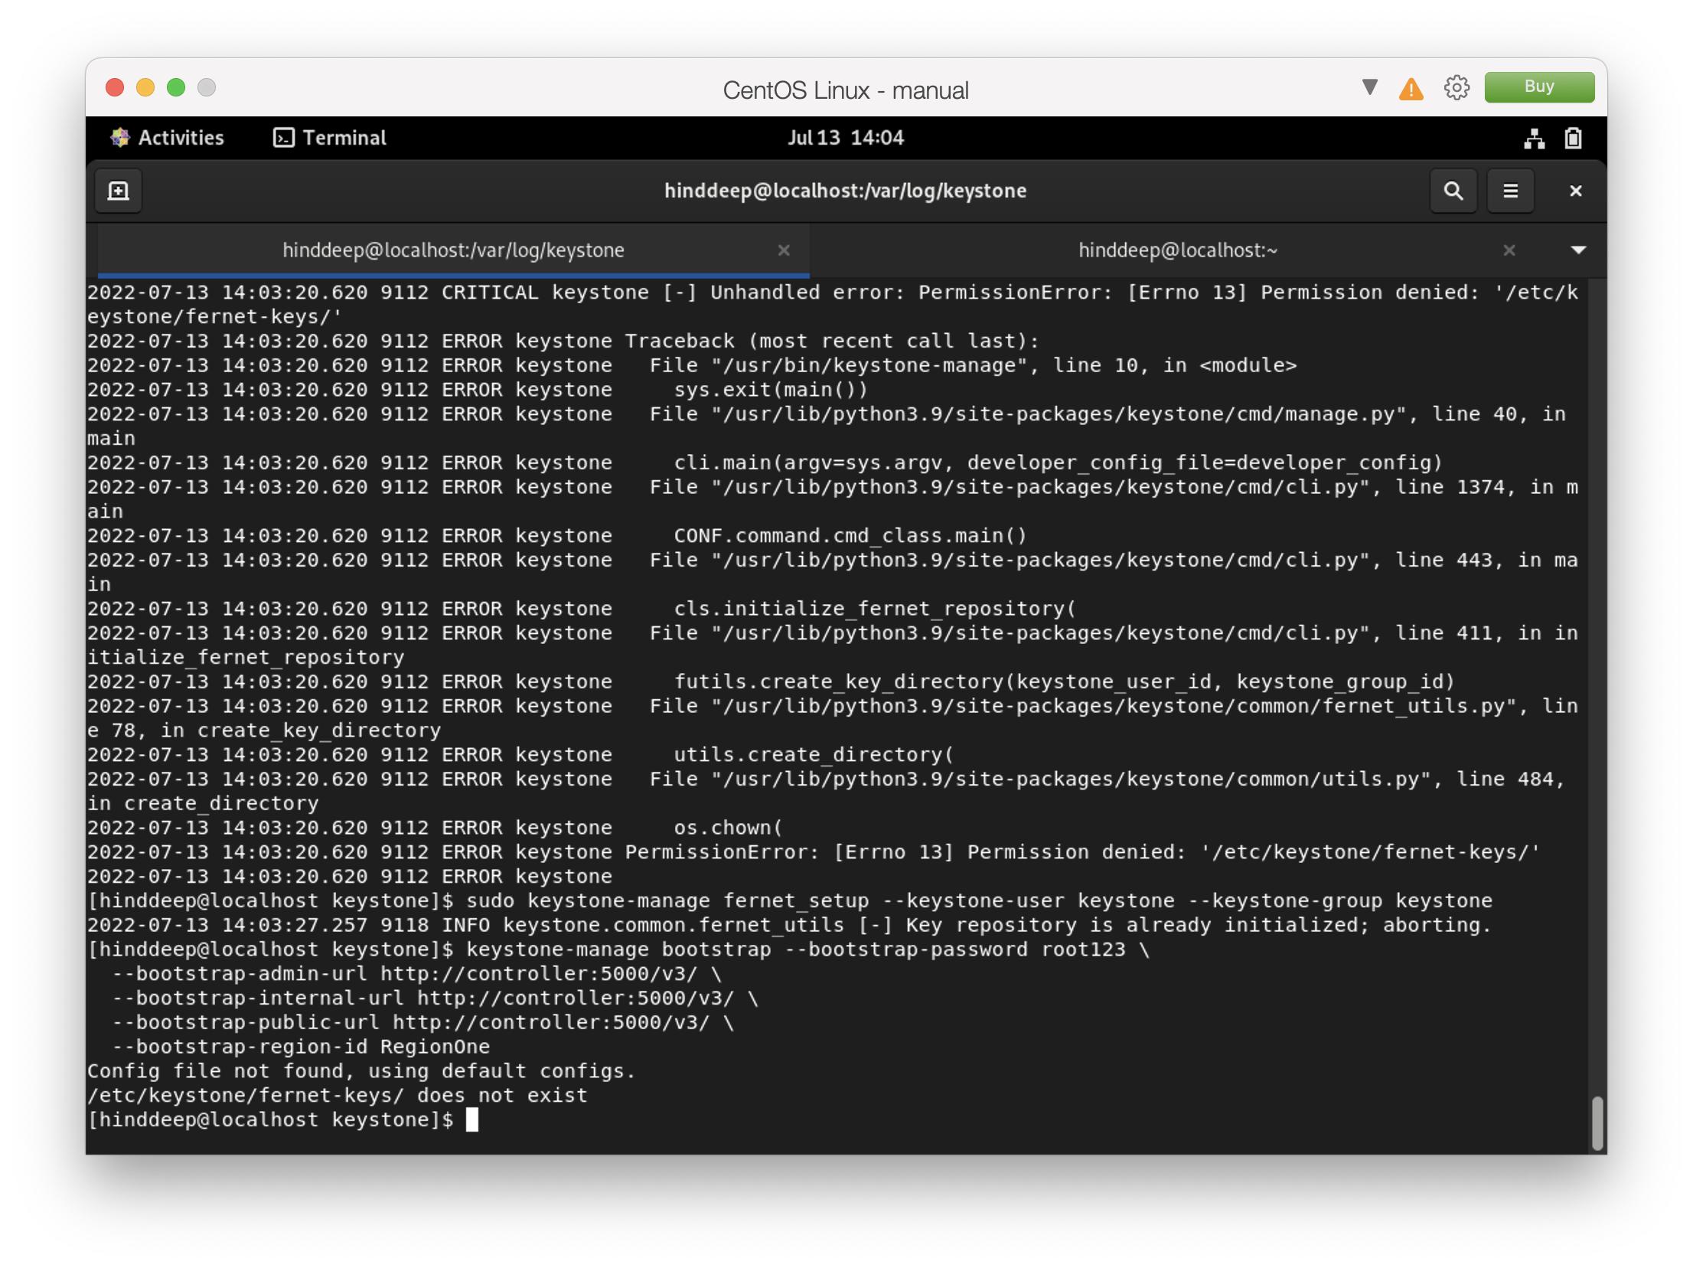Open the Jul 13 14:04 clock calendar
Image resolution: width=1693 pixels, height=1268 pixels.
846,138
